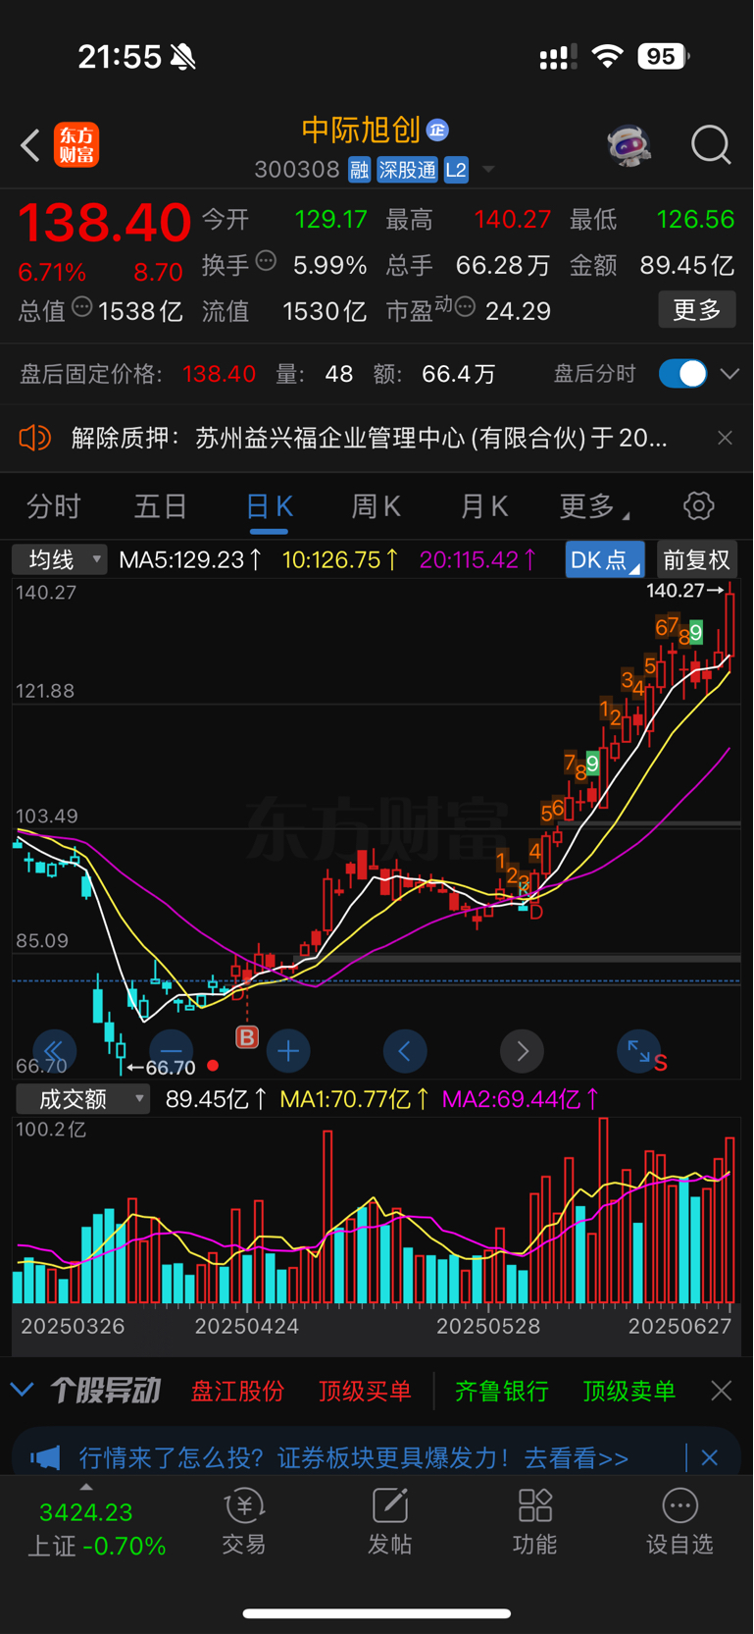Move chart left with arrow button
The image size is (754, 1634).
pos(405,1051)
